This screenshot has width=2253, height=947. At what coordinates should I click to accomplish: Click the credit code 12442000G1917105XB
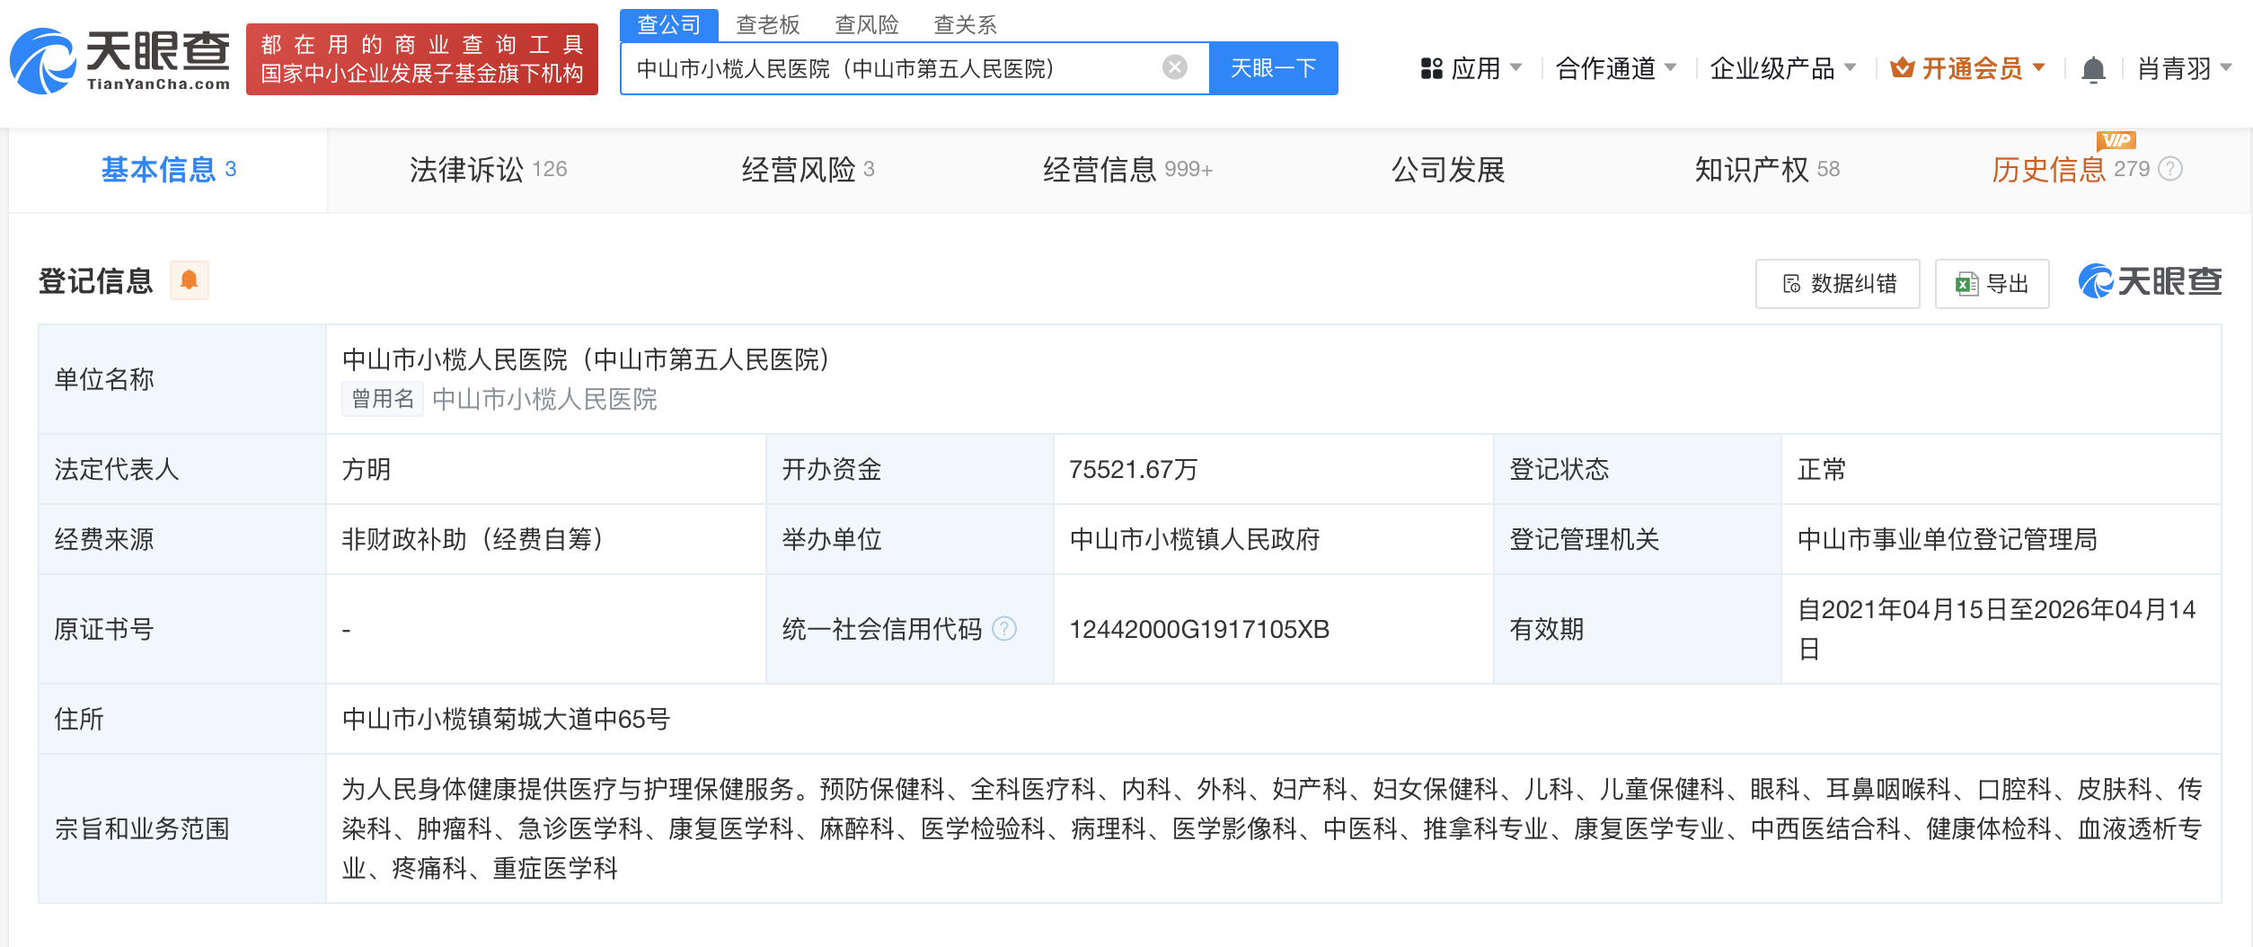pos(1199,629)
